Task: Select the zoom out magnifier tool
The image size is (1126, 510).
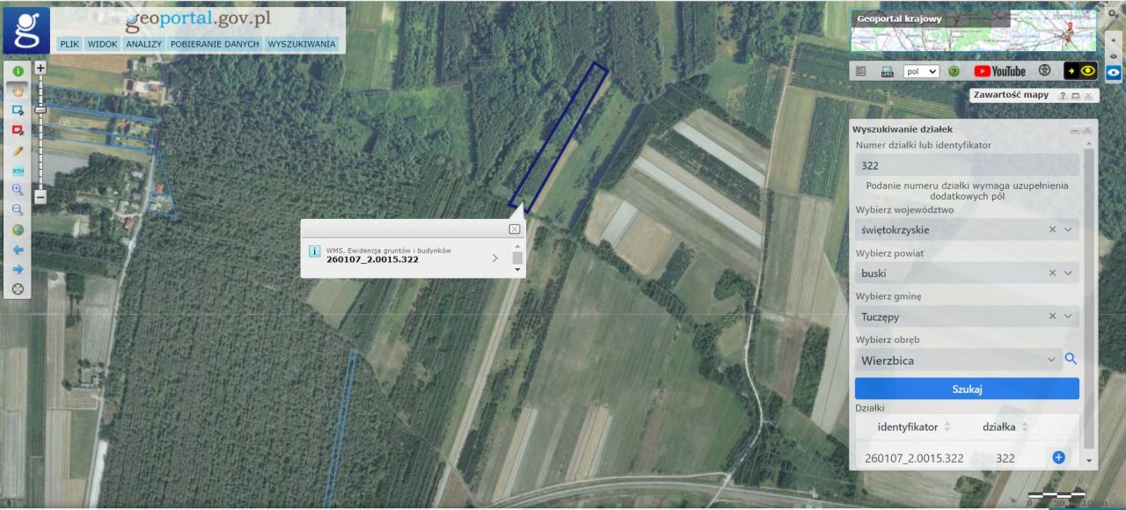Action: (x=18, y=209)
